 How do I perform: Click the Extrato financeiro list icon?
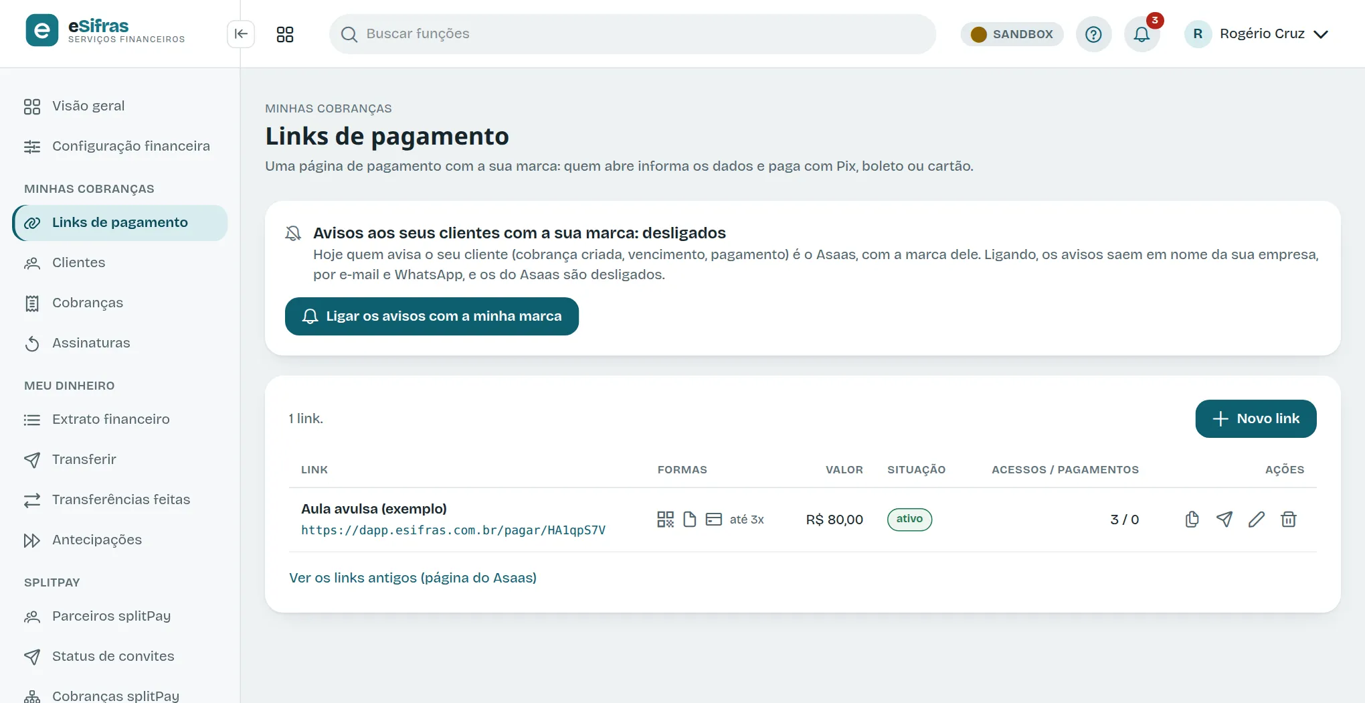pos(32,420)
